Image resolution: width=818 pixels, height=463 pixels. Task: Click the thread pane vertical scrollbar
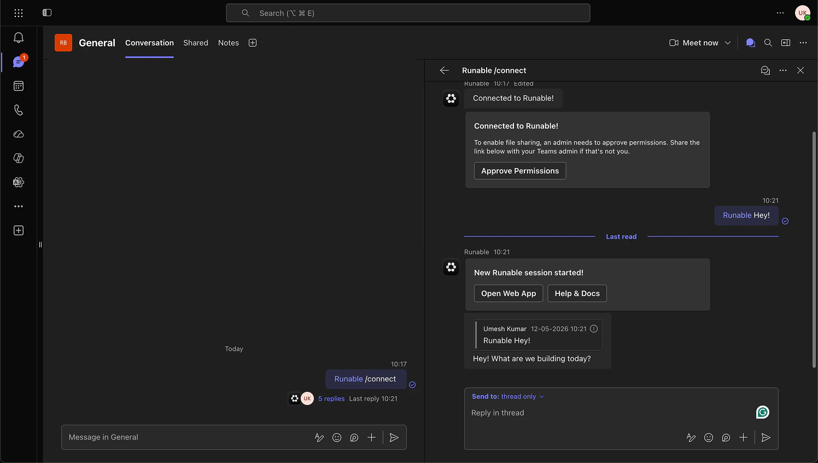pyautogui.click(x=814, y=249)
